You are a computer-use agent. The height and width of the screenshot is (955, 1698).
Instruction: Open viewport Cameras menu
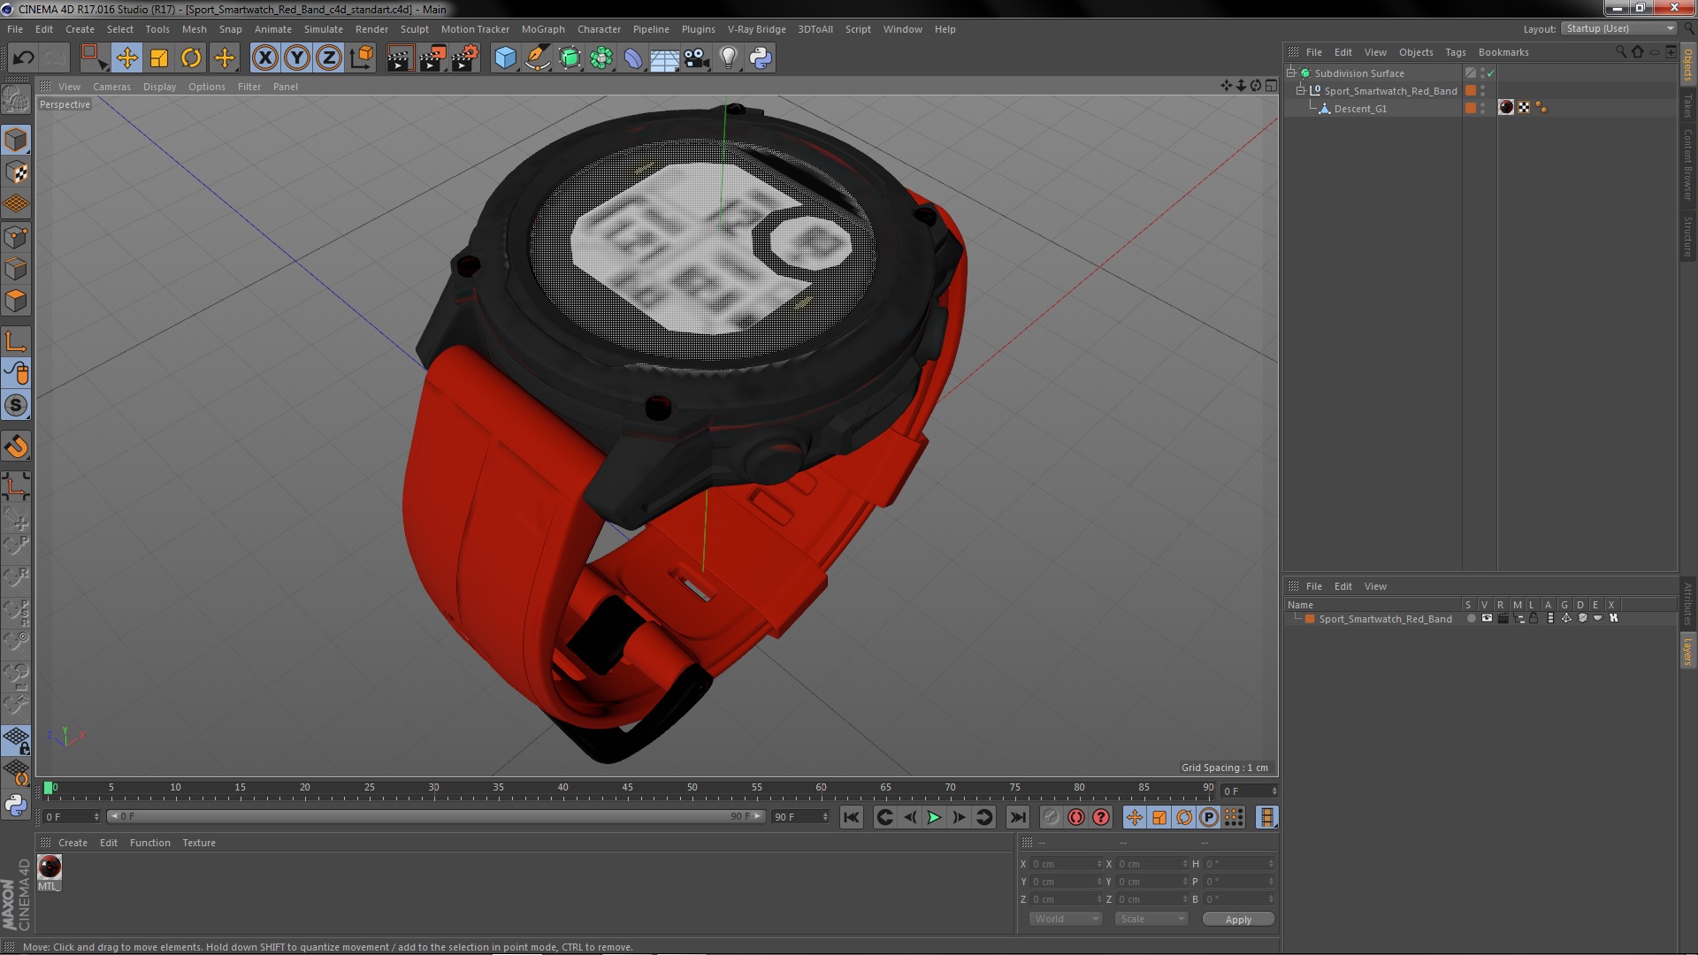click(111, 87)
